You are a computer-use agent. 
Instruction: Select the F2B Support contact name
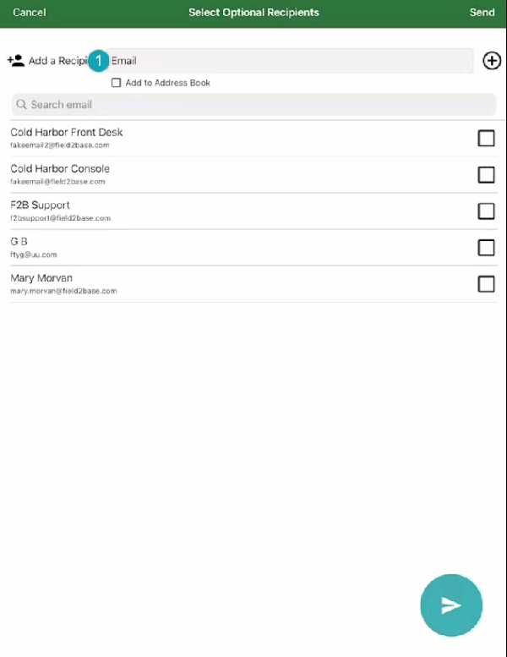[40, 205]
